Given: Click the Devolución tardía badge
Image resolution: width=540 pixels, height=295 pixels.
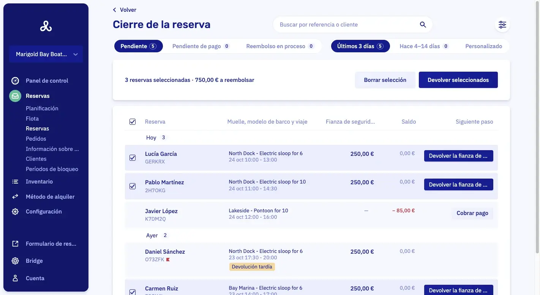Looking at the screenshot, I should (252, 267).
